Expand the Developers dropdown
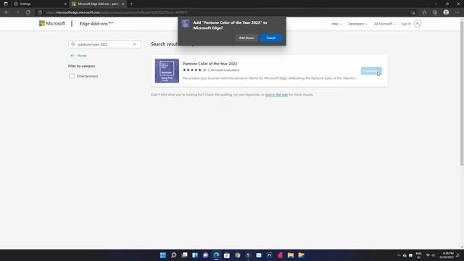Image resolution: width=464 pixels, height=261 pixels. point(357,24)
